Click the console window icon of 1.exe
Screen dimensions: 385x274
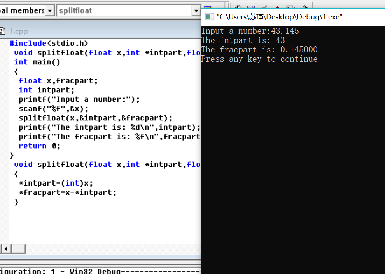(210, 17)
